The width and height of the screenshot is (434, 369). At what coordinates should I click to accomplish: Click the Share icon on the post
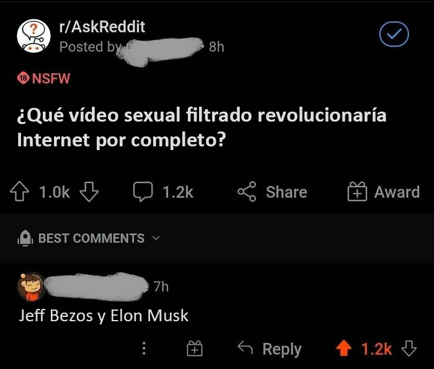click(247, 192)
